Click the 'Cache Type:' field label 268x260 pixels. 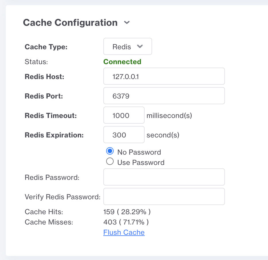click(46, 47)
